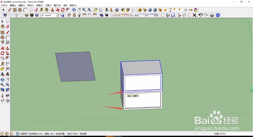
Task: Select the Polygon tool in left toolbar
Action: point(3,42)
